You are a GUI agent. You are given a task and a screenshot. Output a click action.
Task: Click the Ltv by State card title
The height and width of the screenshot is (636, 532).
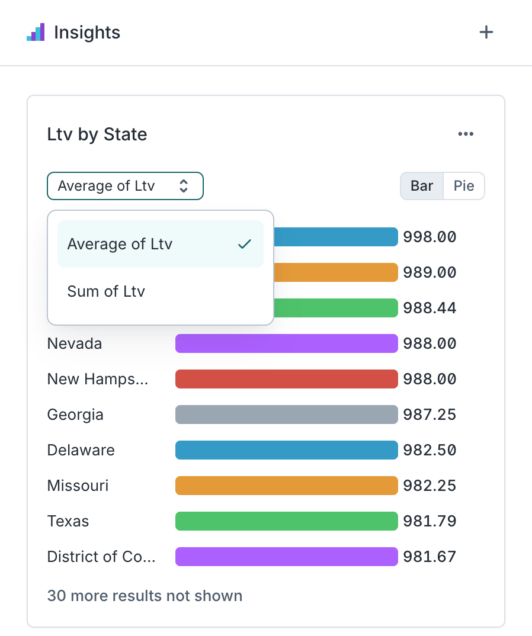point(97,134)
